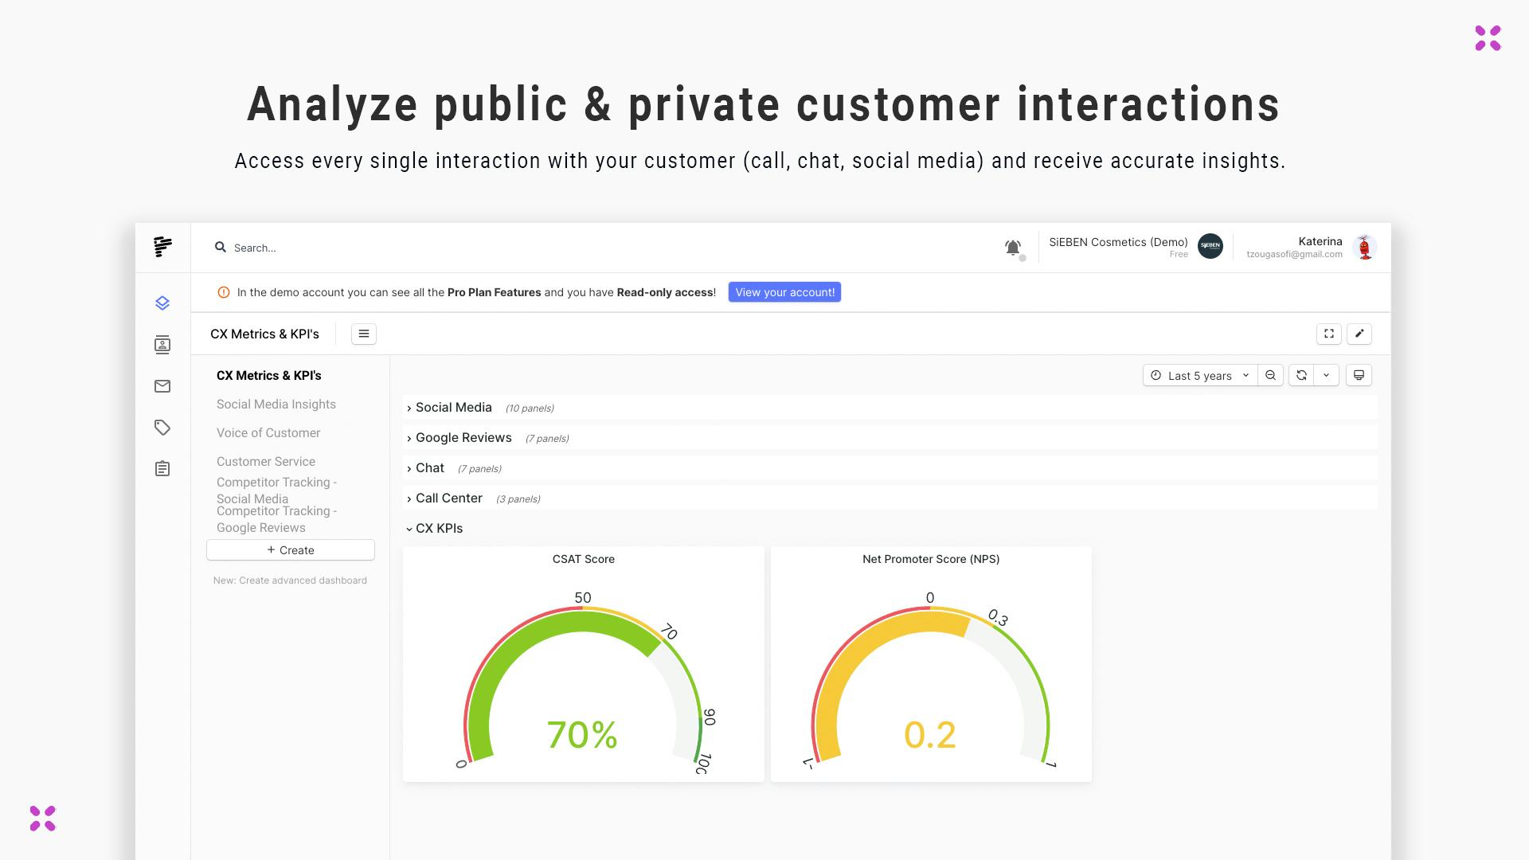Open the hamburger menu beside CX Metrics & KPI's
Viewport: 1529px width, 860px height.
[x=364, y=334]
